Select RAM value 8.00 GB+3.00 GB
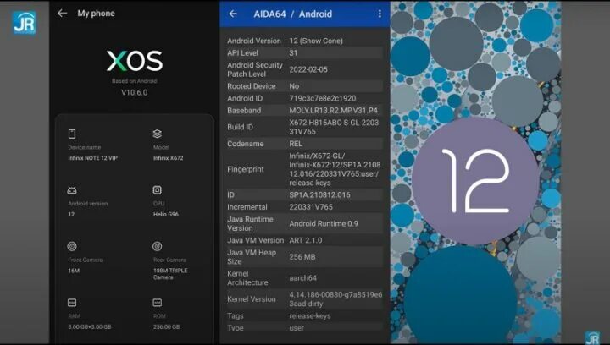Screen dimensions: 610x345 click(90, 326)
